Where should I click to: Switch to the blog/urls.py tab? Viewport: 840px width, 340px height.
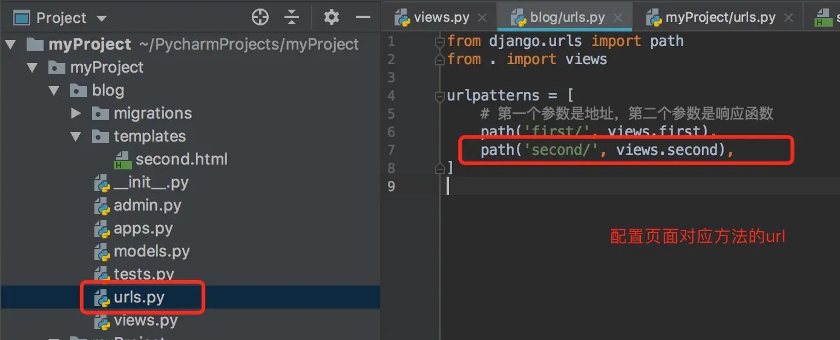click(568, 18)
